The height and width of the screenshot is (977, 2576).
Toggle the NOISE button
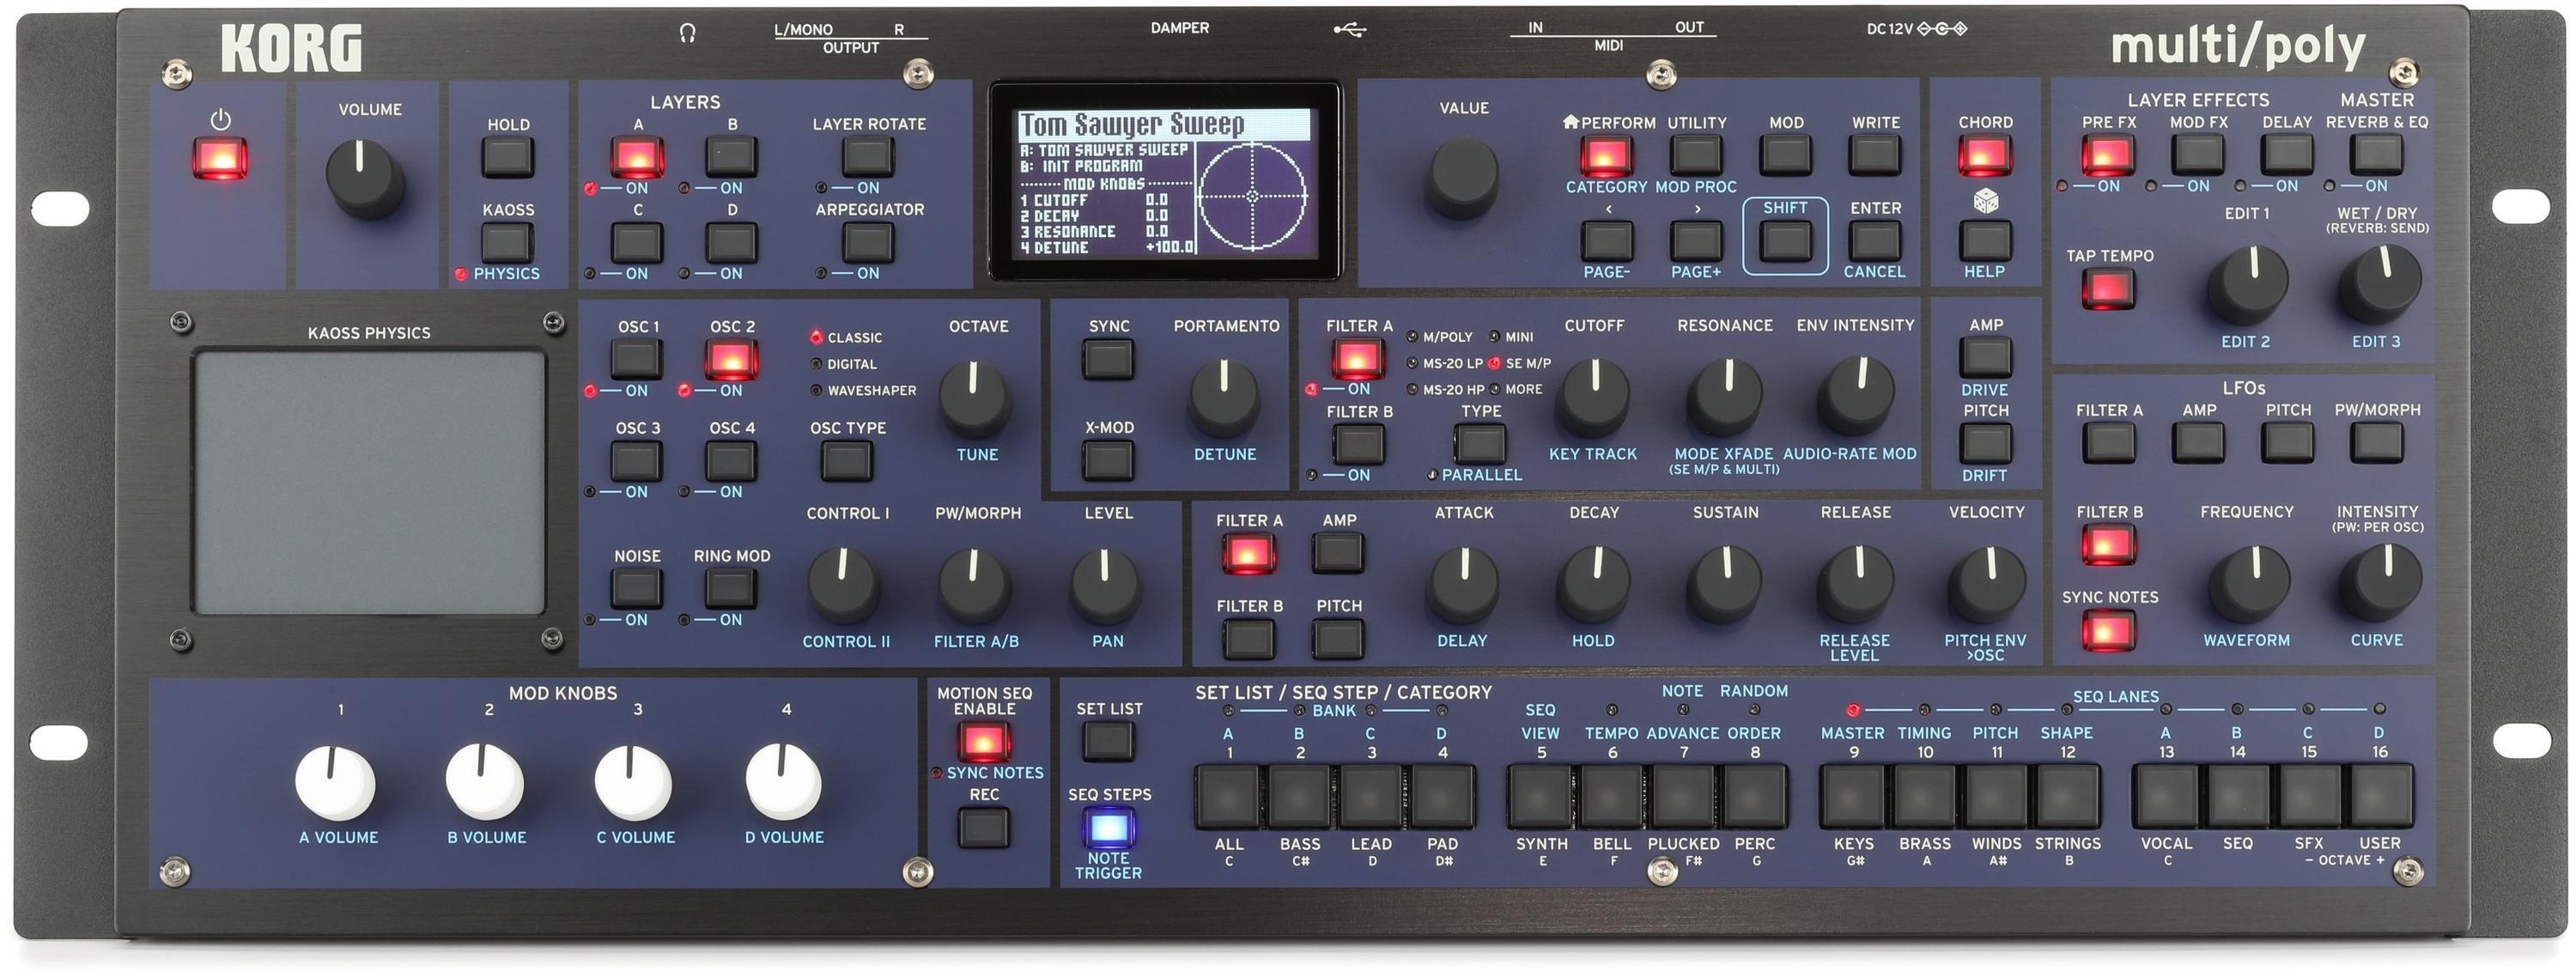(x=637, y=589)
